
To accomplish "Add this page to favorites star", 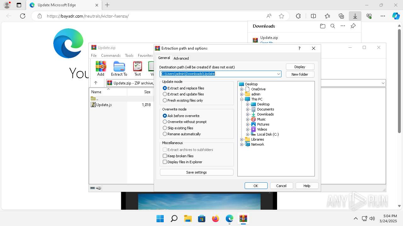I will pos(281,16).
